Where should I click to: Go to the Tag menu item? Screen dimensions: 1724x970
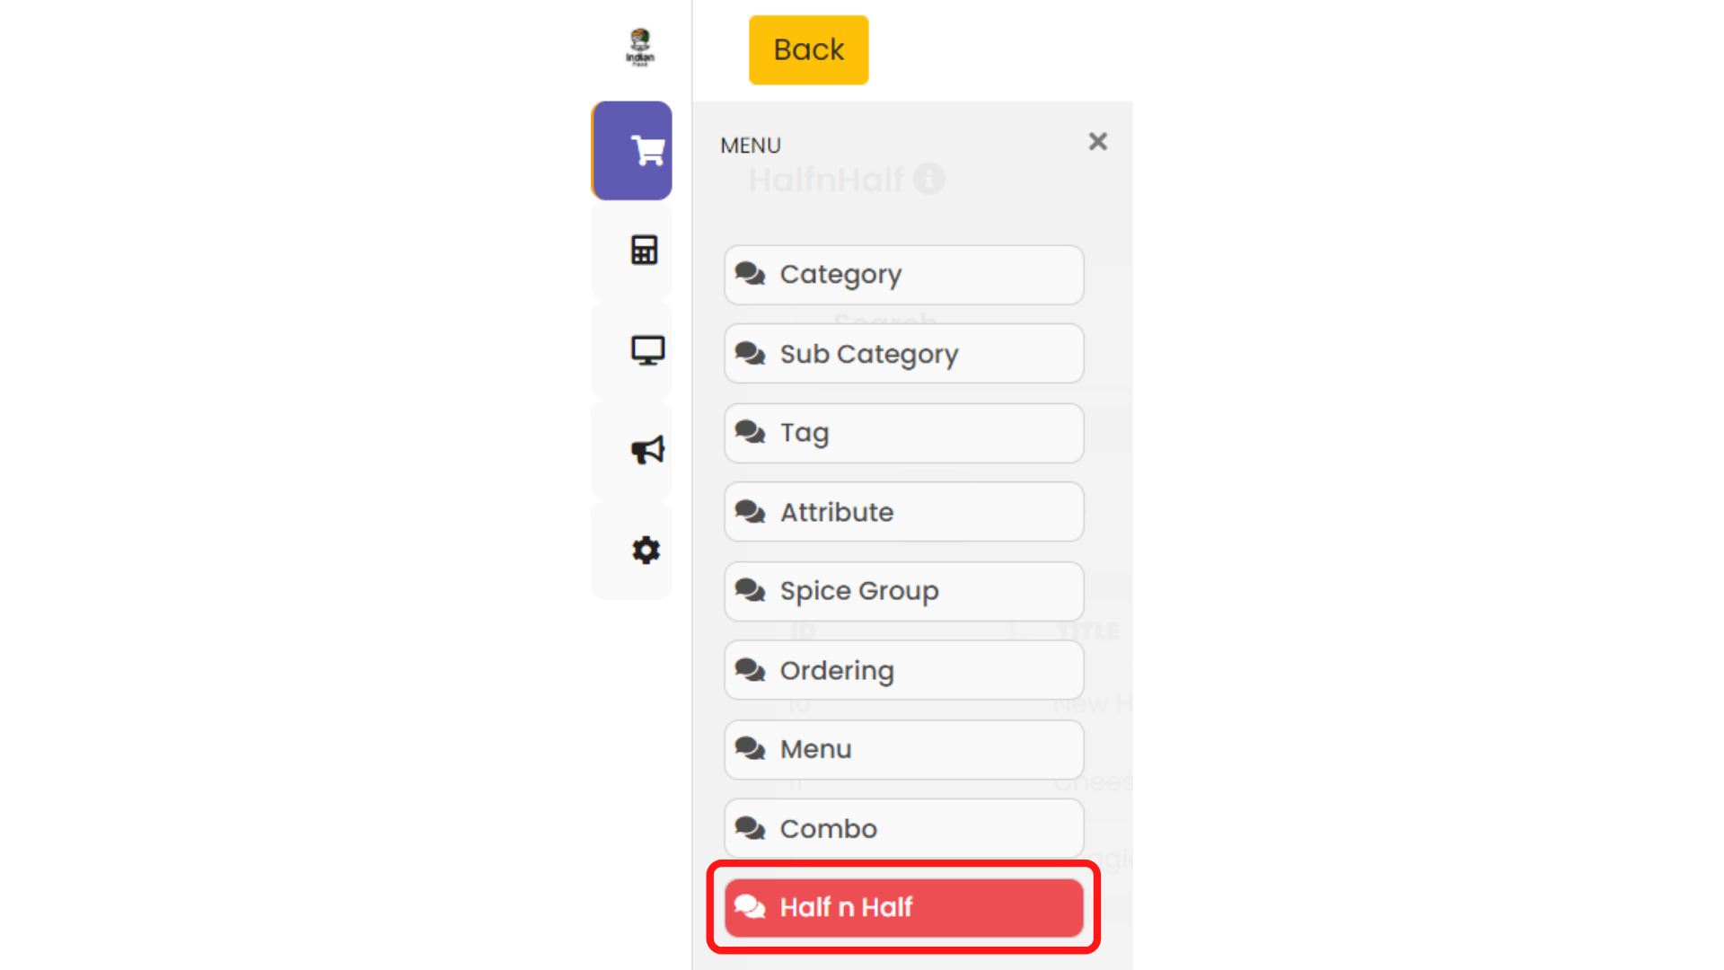(x=903, y=433)
